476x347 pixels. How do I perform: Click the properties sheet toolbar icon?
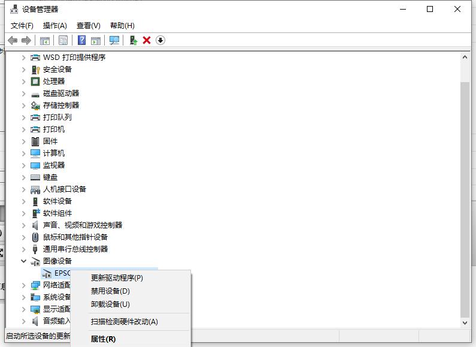pos(63,40)
